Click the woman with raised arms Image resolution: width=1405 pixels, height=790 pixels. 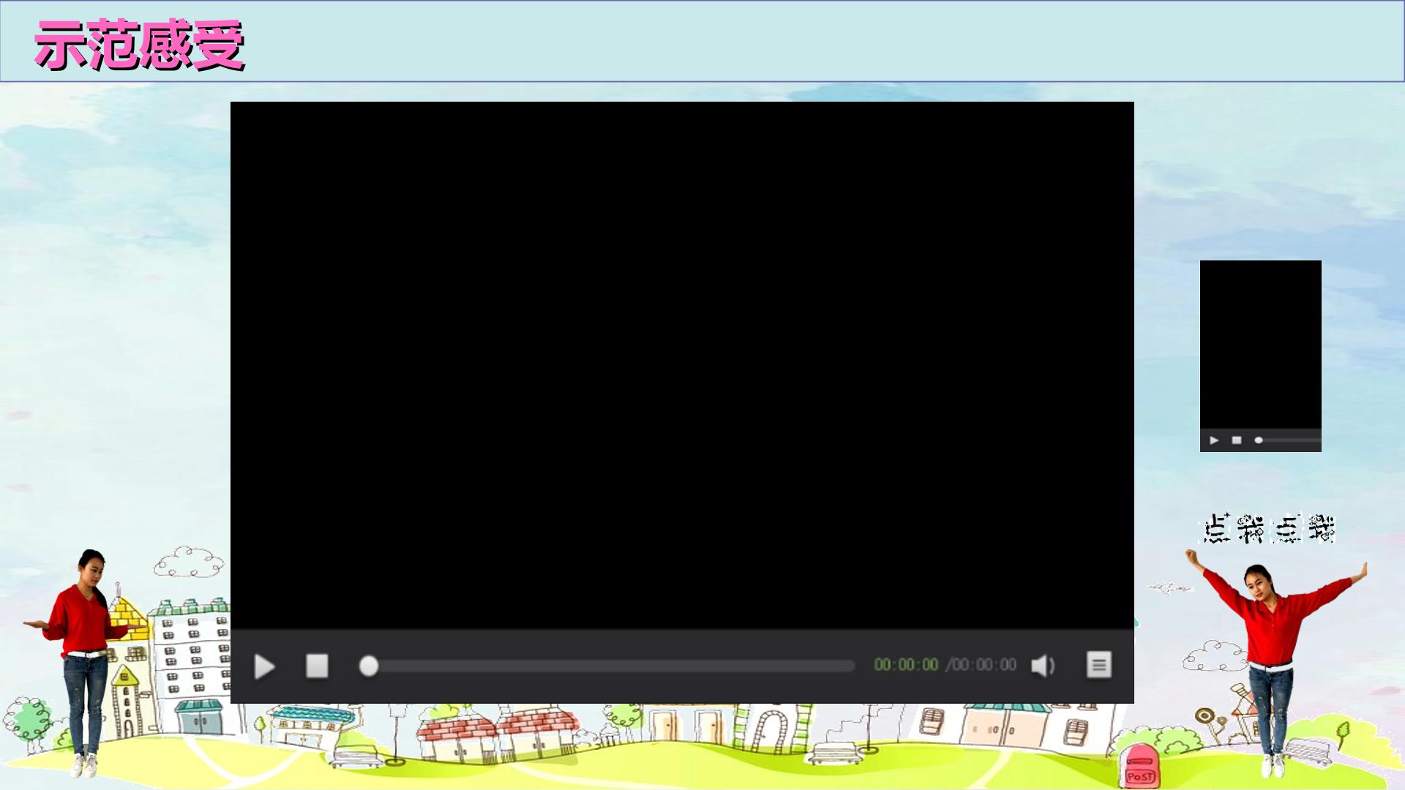pyautogui.click(x=1274, y=662)
